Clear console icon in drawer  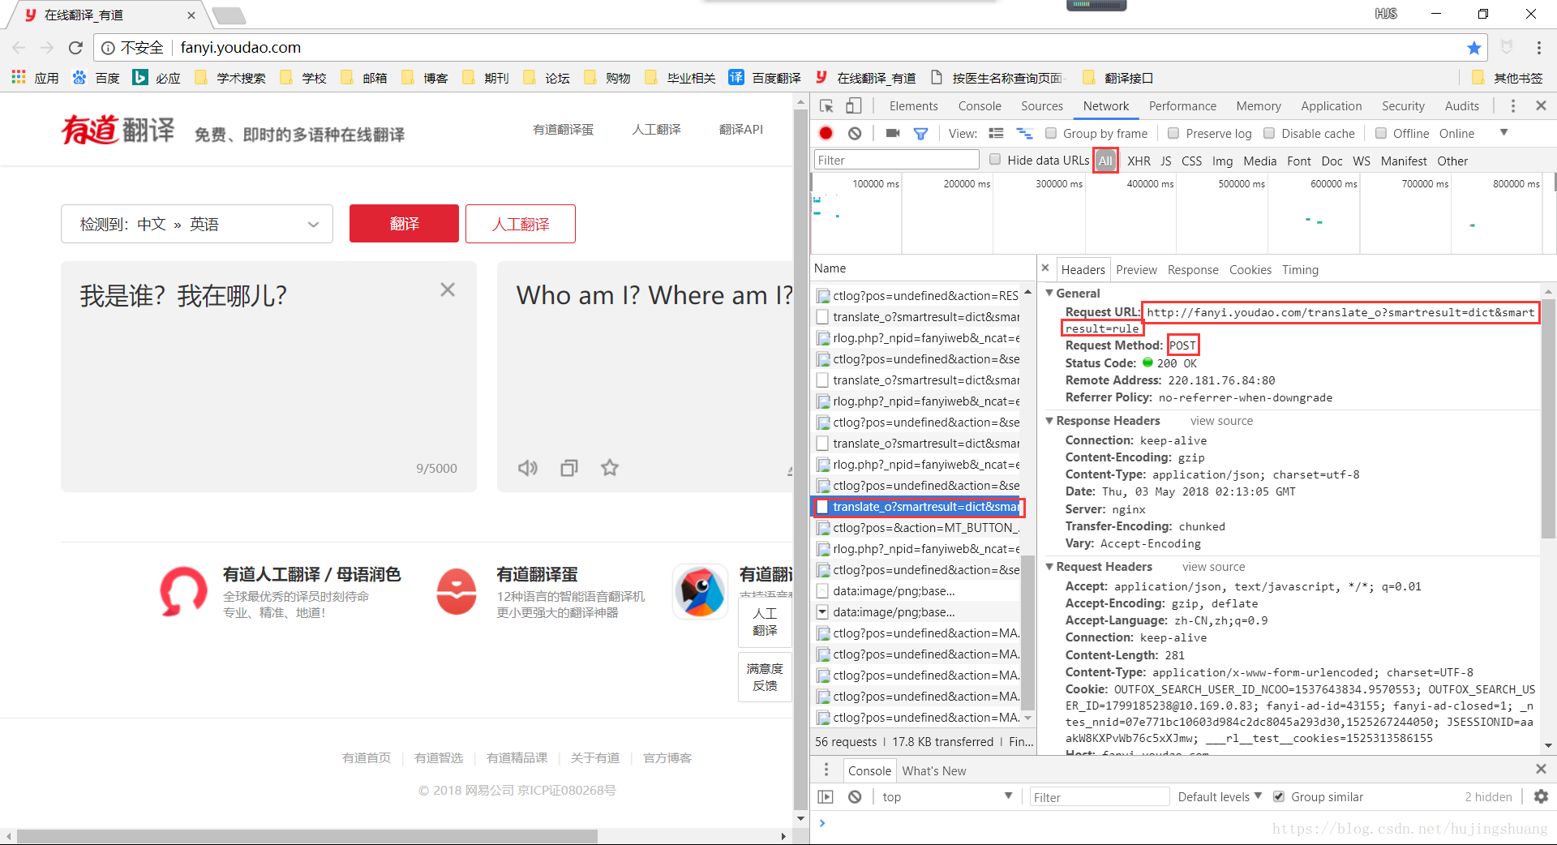pyautogui.click(x=855, y=797)
